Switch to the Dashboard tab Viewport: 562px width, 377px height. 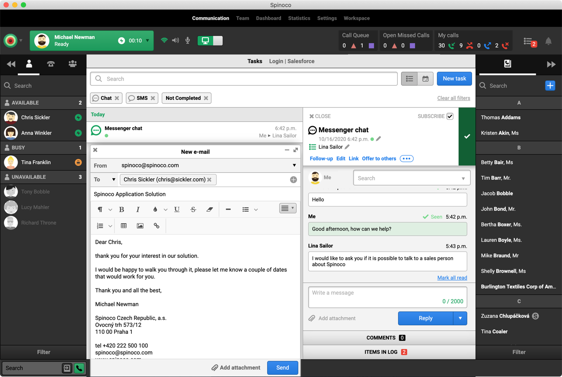pos(268,18)
